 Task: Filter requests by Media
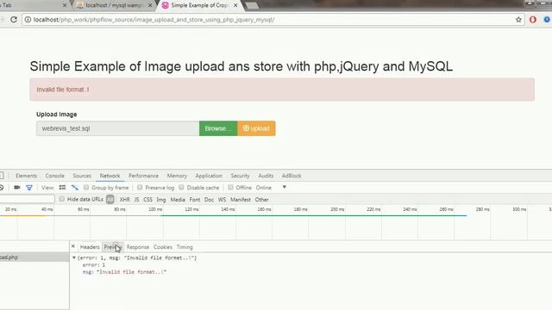[178, 199]
